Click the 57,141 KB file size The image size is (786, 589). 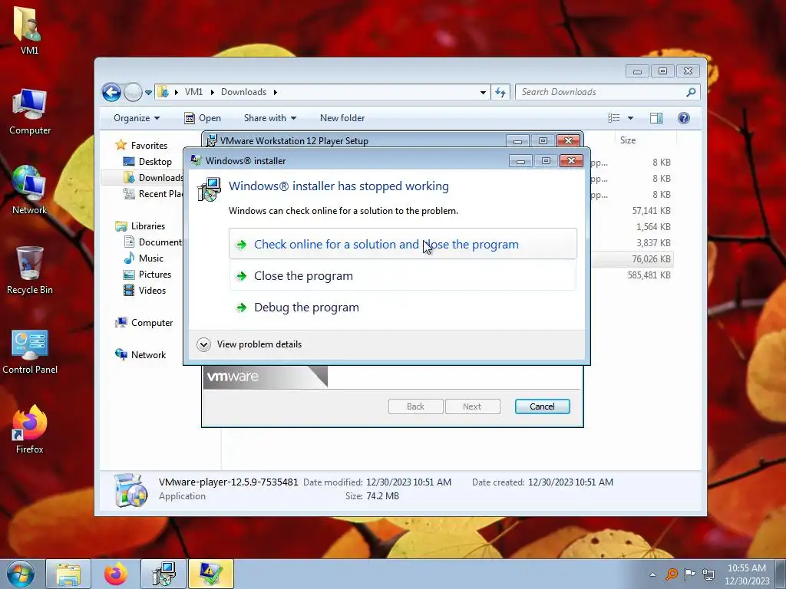[651, 211]
